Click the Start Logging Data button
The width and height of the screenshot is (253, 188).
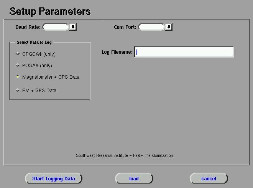coord(54,178)
